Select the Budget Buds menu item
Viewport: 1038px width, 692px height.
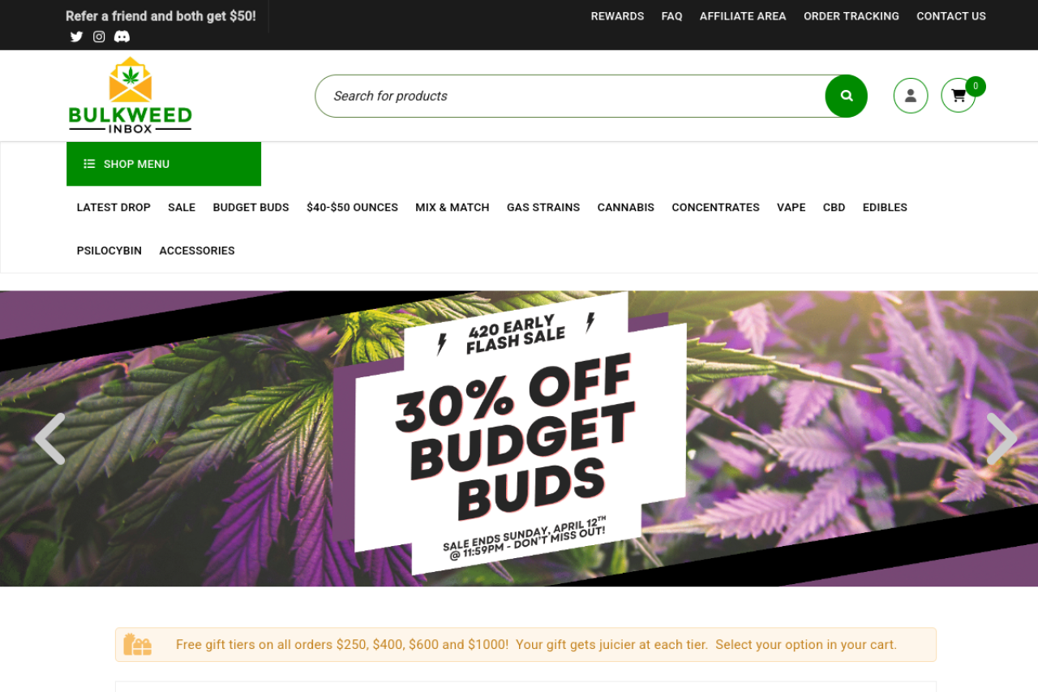click(x=251, y=208)
